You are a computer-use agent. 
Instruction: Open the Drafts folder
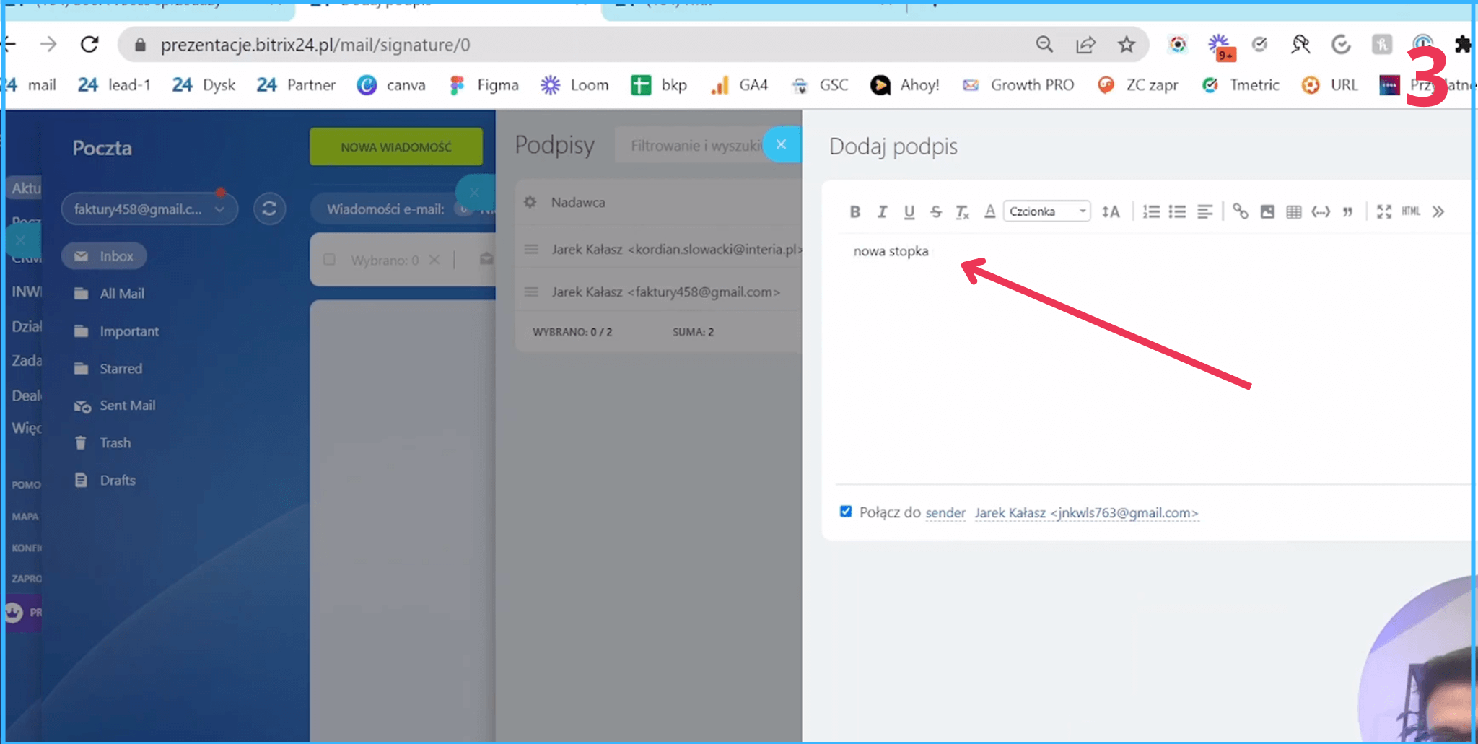coord(117,481)
